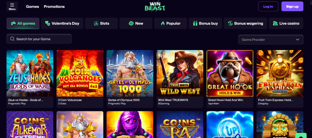Click the Live casino icon
This screenshot has width=312, height=138.
point(275,23)
